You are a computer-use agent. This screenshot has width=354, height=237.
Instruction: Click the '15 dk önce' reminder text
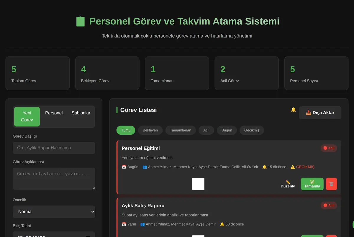pyautogui.click(x=277, y=167)
